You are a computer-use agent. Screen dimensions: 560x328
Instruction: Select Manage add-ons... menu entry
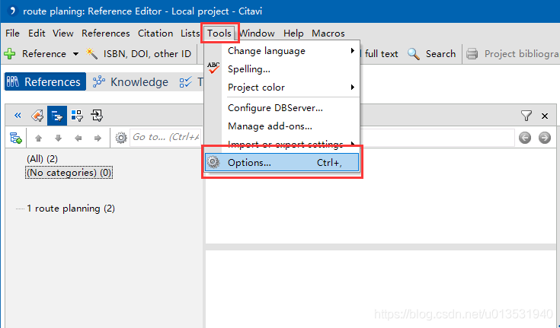282,126
